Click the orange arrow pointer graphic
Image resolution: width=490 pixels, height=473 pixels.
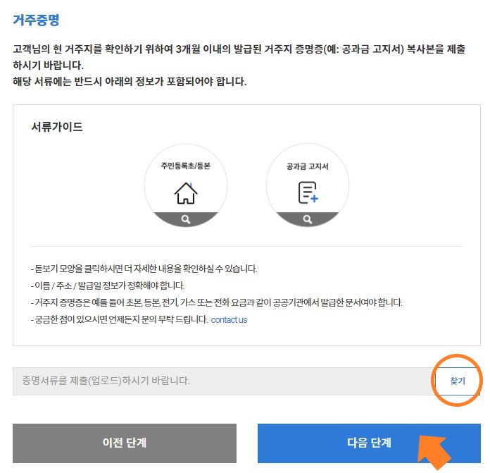click(x=434, y=452)
